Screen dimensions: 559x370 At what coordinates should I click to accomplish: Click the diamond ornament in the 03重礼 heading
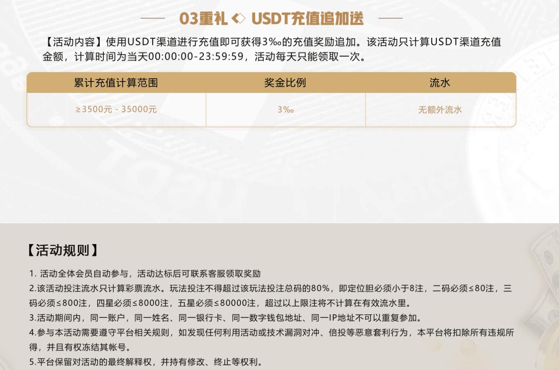pos(238,19)
